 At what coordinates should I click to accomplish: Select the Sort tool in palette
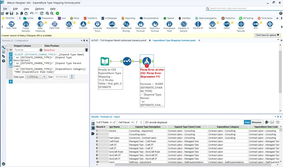[255, 24]
